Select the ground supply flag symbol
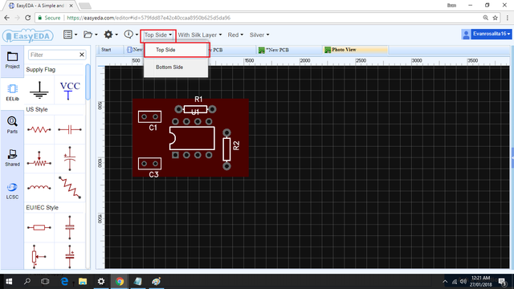 (x=39, y=90)
